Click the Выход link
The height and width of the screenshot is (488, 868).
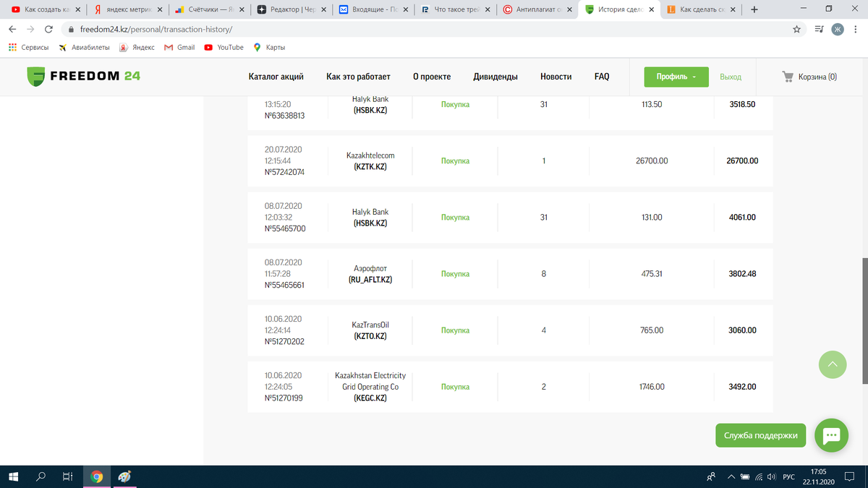(x=731, y=77)
